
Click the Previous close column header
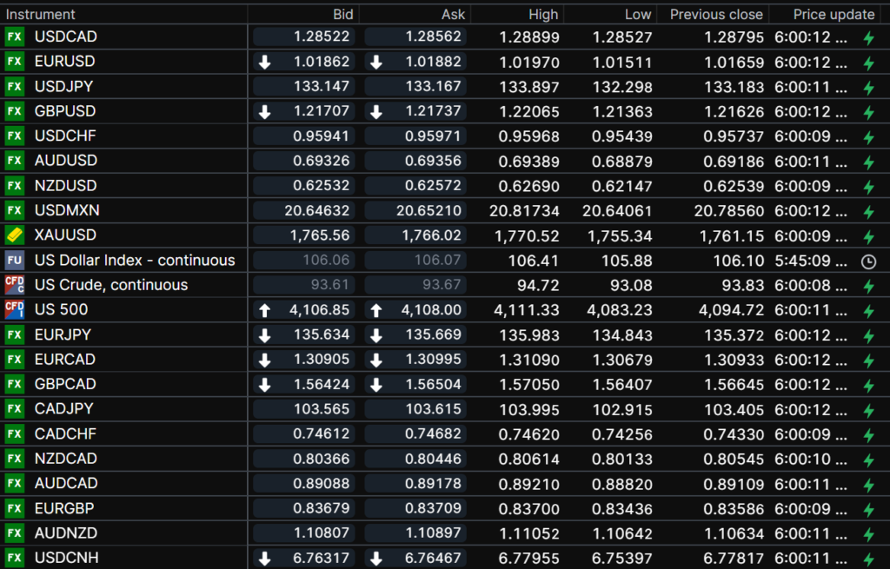click(x=716, y=14)
